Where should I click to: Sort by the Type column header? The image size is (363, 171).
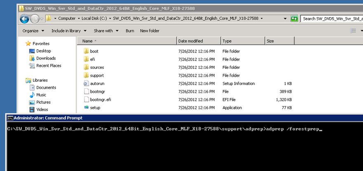pyautogui.click(x=243, y=41)
